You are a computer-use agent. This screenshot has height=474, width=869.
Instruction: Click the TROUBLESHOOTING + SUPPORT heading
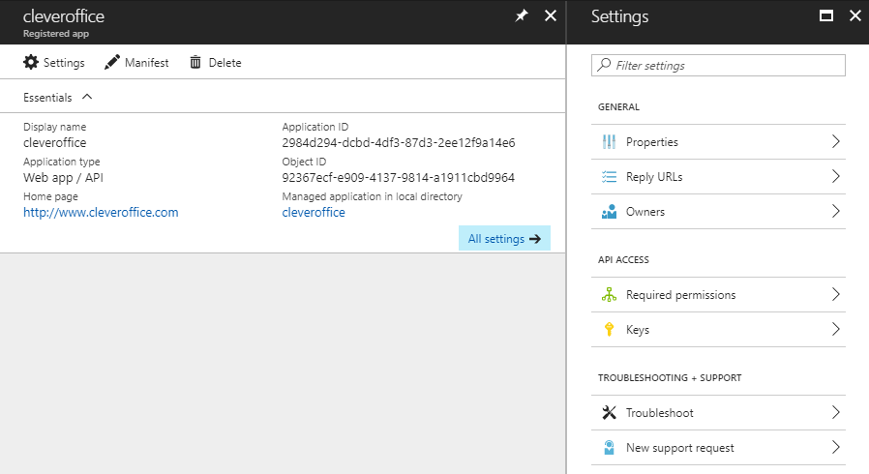pyautogui.click(x=670, y=377)
